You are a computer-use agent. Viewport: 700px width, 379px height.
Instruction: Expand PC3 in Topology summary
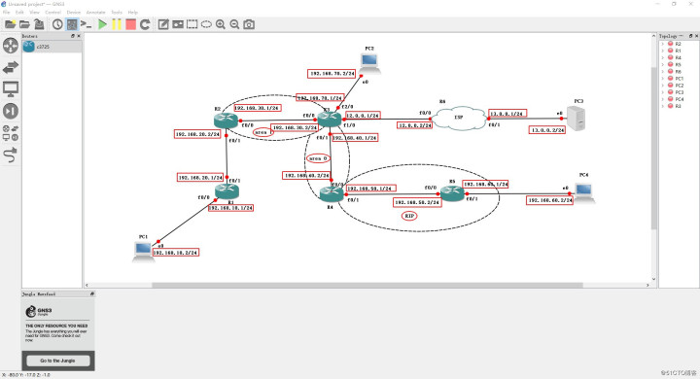[663, 92]
